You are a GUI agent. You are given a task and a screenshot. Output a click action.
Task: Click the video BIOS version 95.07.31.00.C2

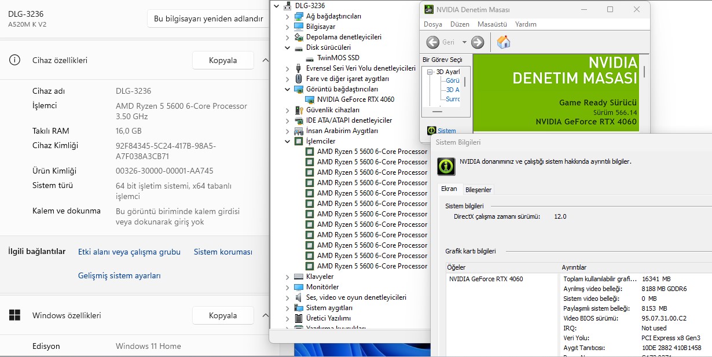coord(664,318)
